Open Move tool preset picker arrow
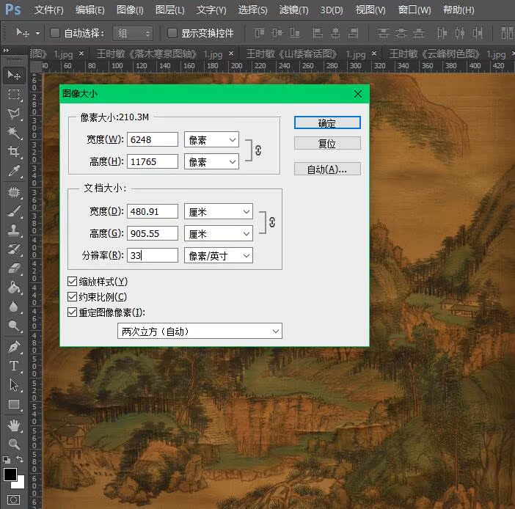515x509 pixels. point(37,33)
